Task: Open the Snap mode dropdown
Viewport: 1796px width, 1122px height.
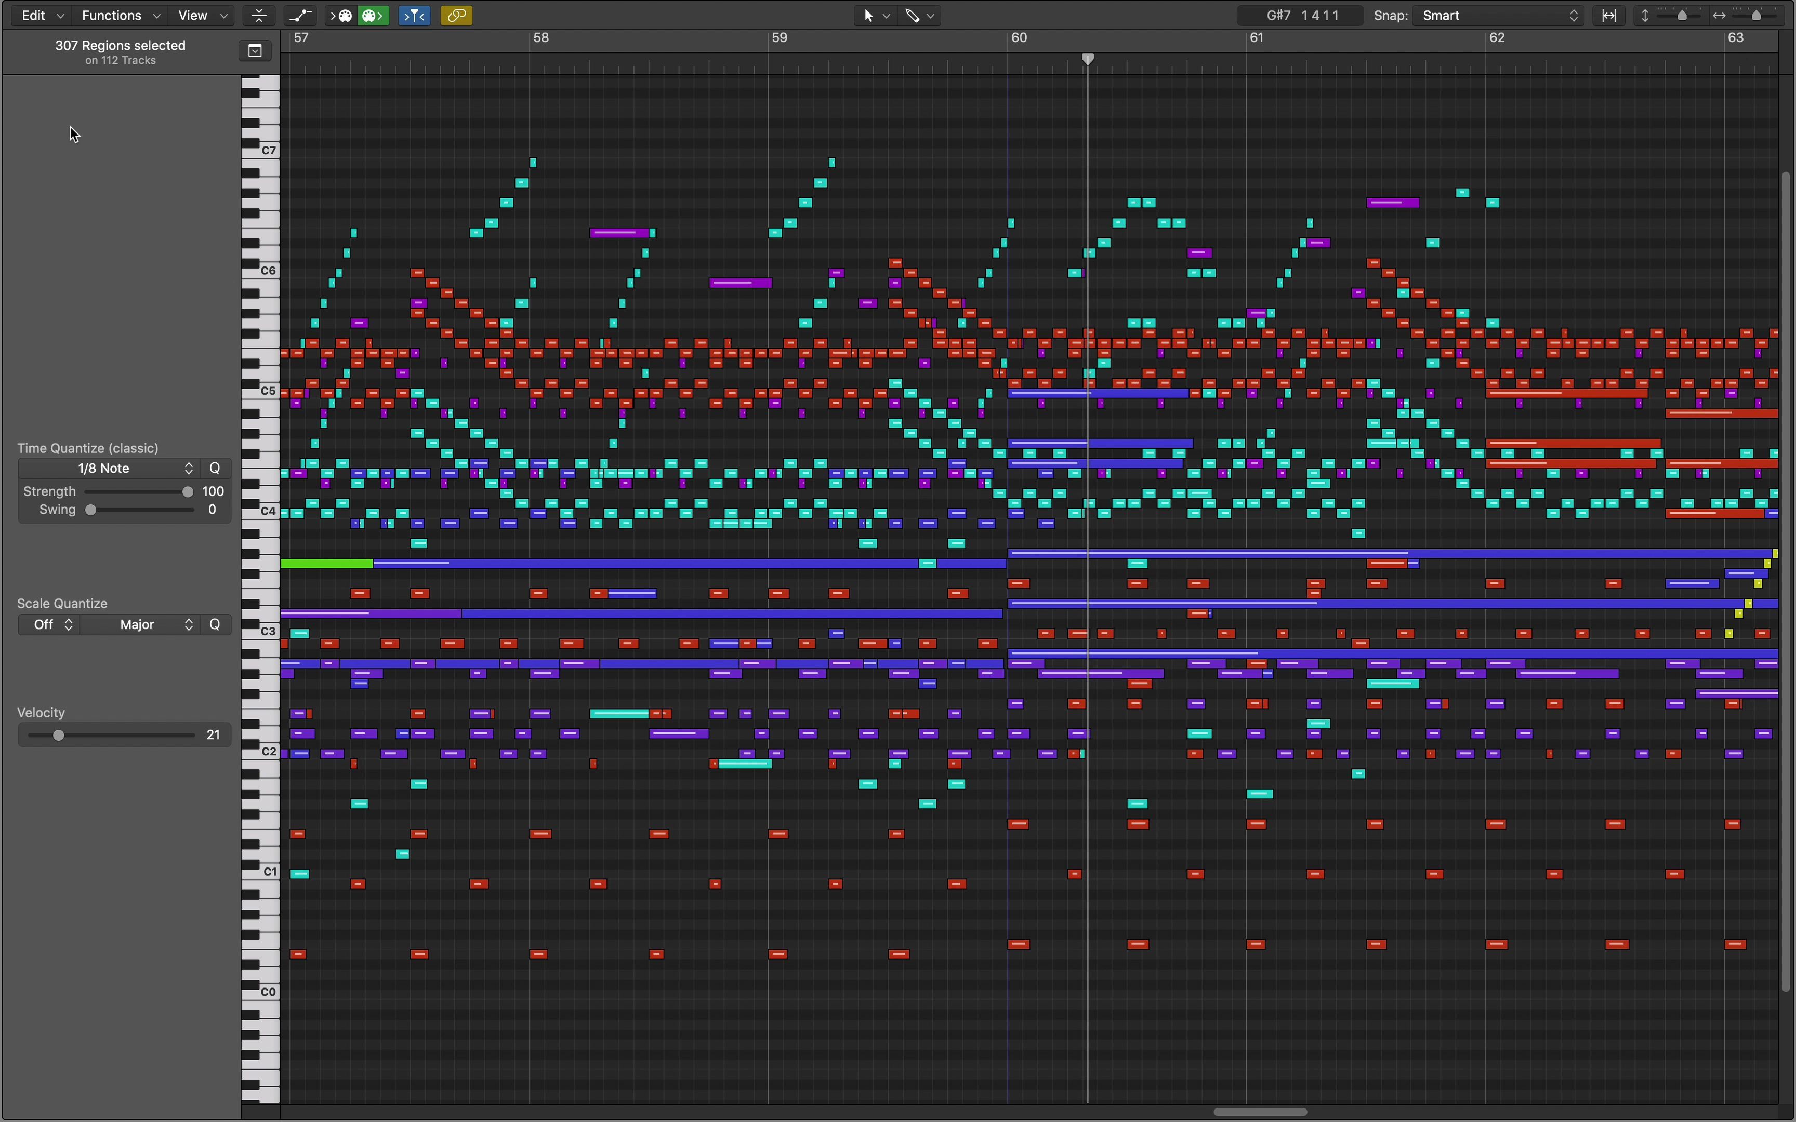Action: pyautogui.click(x=1499, y=16)
